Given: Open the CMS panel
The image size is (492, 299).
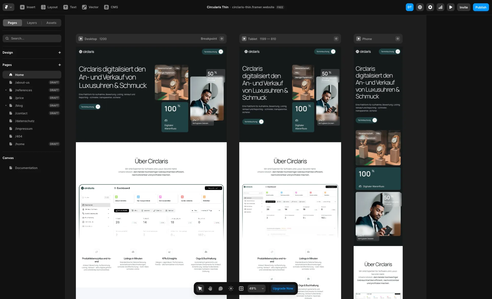Looking at the screenshot, I should (111, 7).
